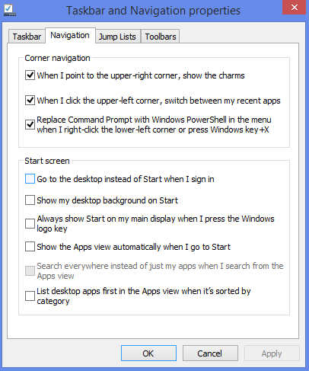Switch to the Taskbar tab

[27, 37]
